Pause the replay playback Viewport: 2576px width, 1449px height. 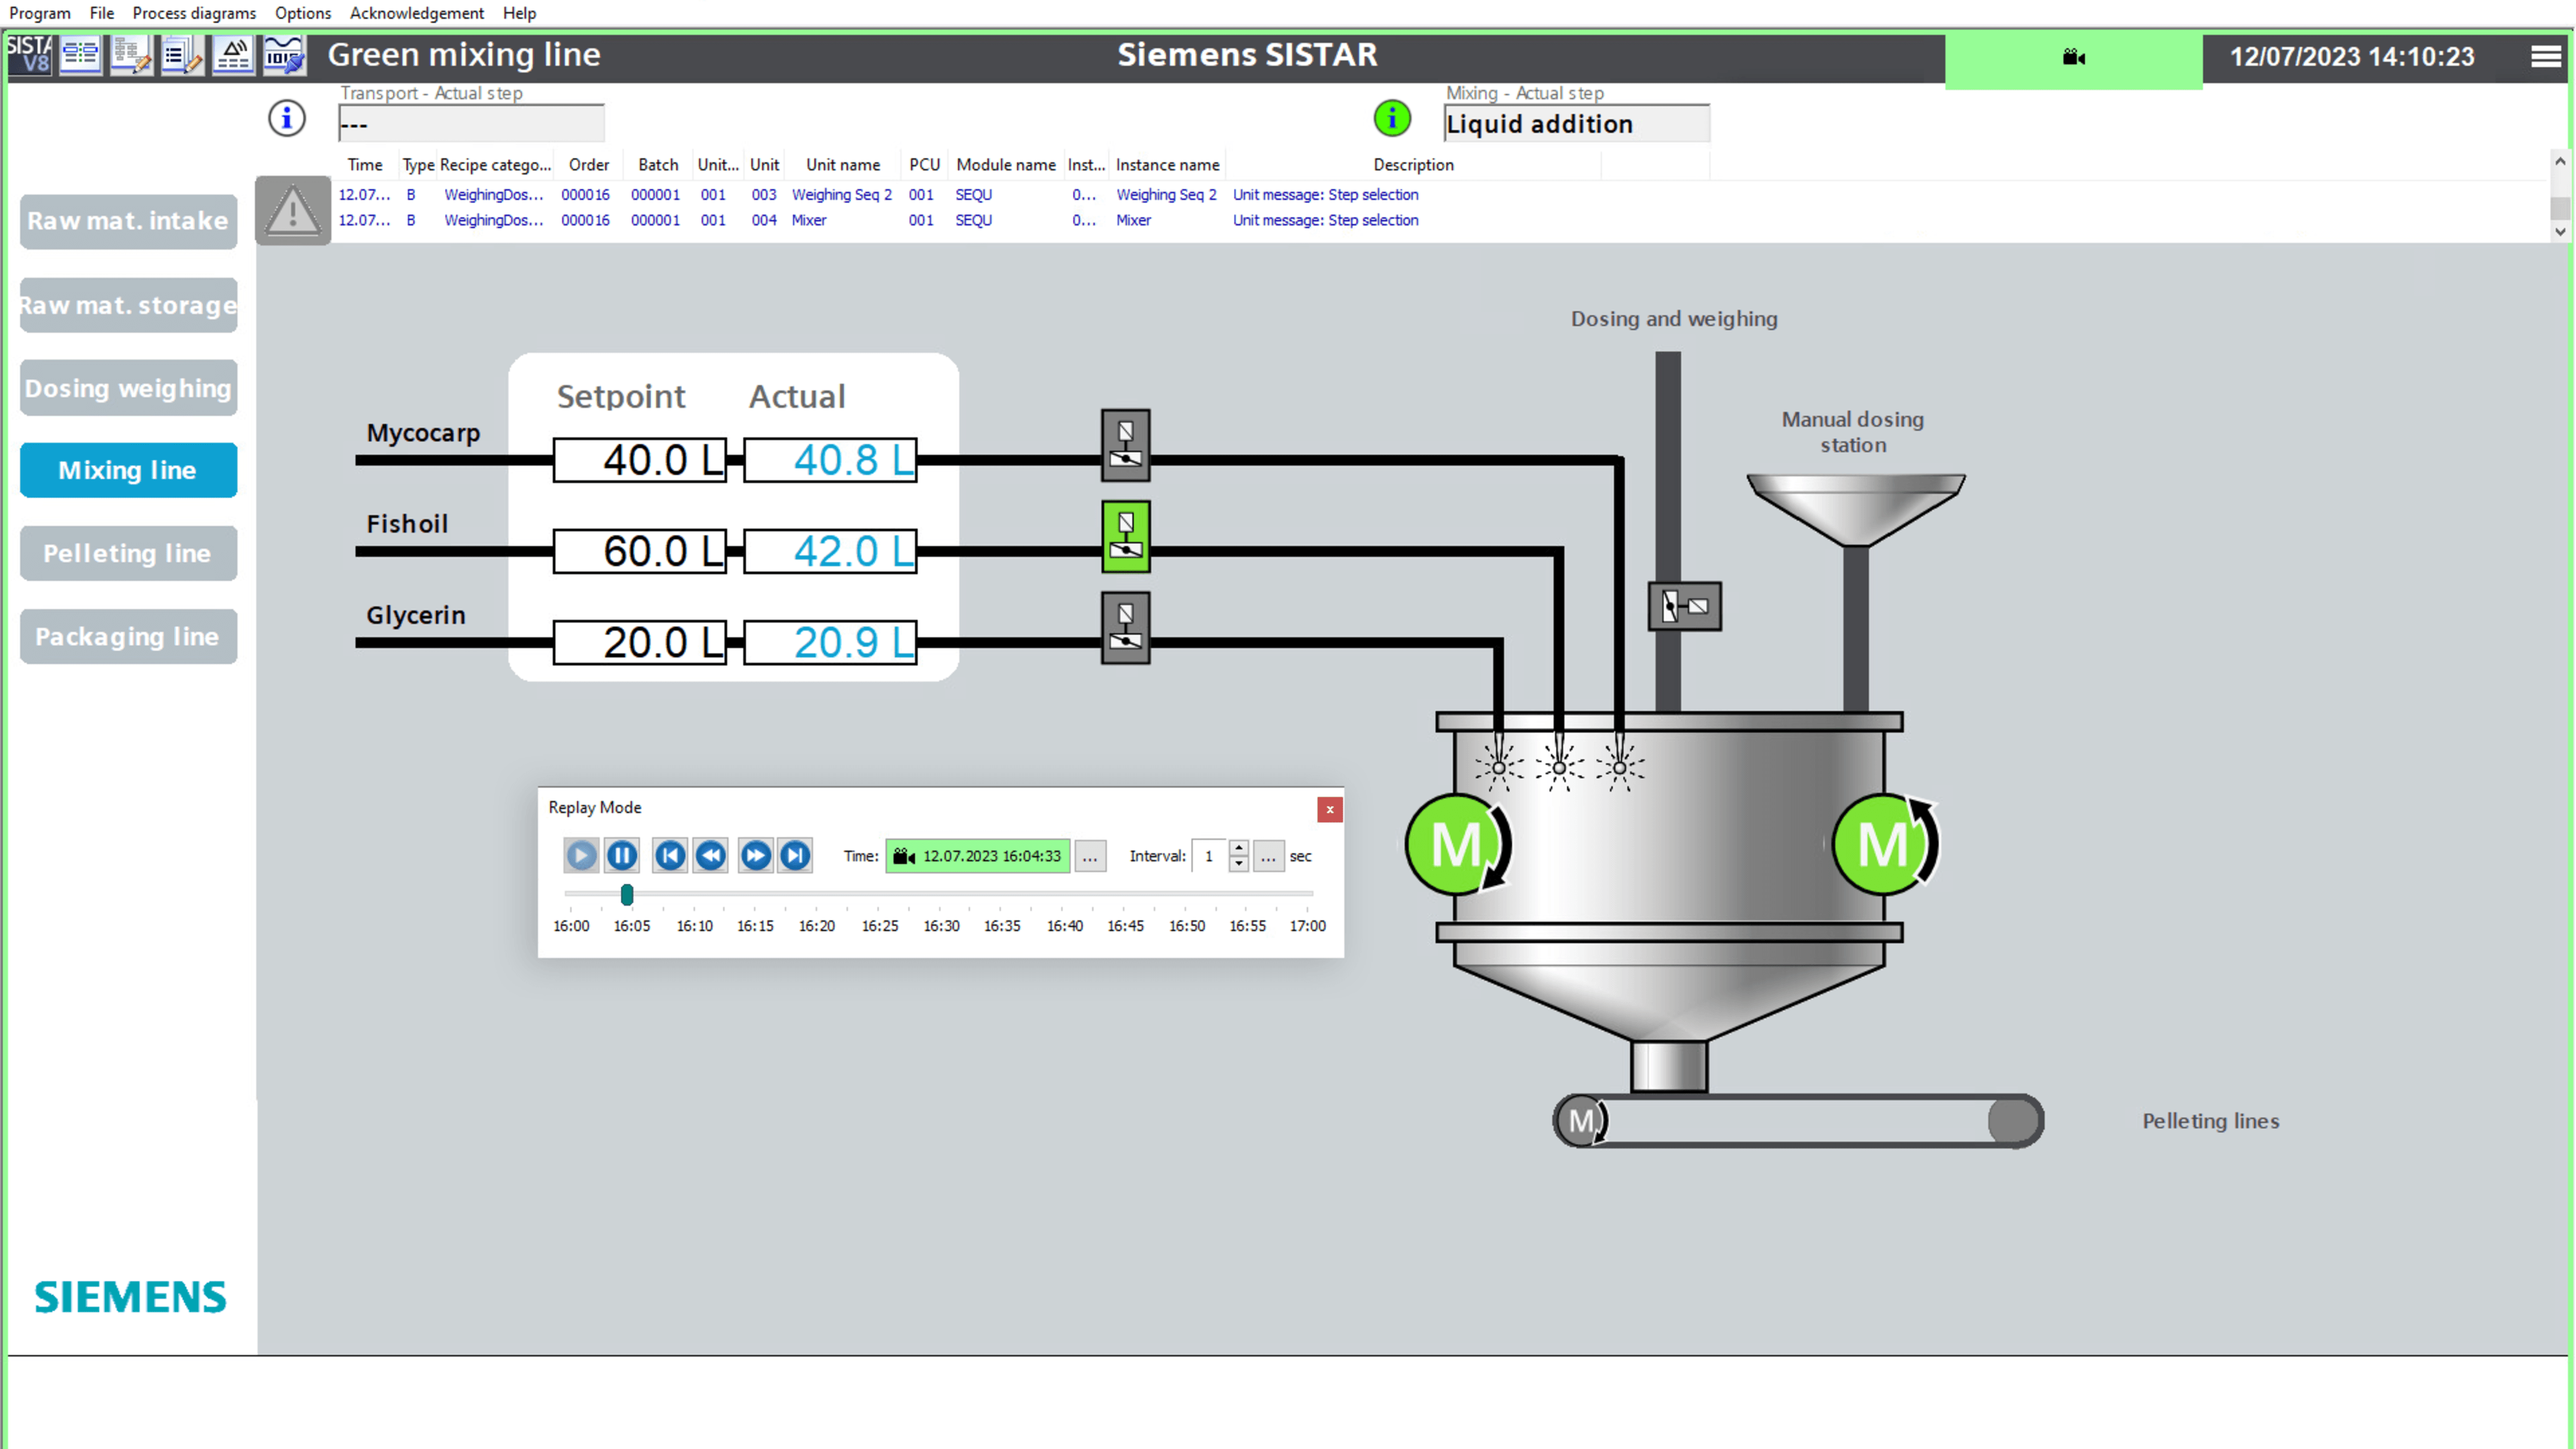pyautogui.click(x=621, y=855)
